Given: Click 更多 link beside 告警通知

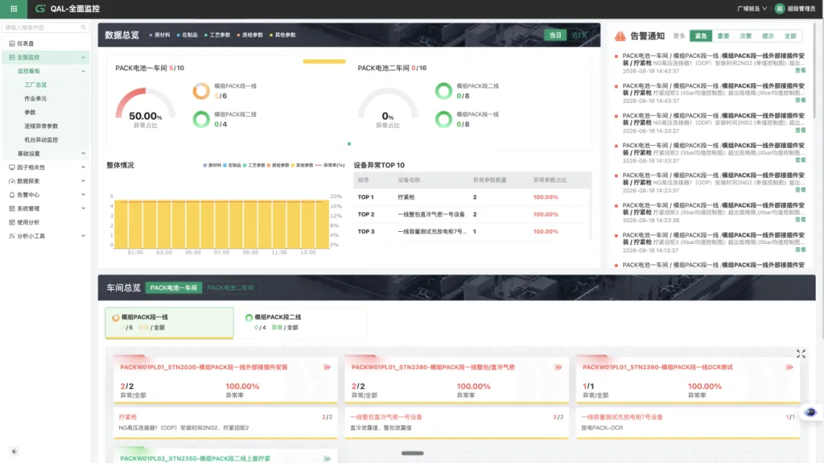Looking at the screenshot, I should (679, 37).
